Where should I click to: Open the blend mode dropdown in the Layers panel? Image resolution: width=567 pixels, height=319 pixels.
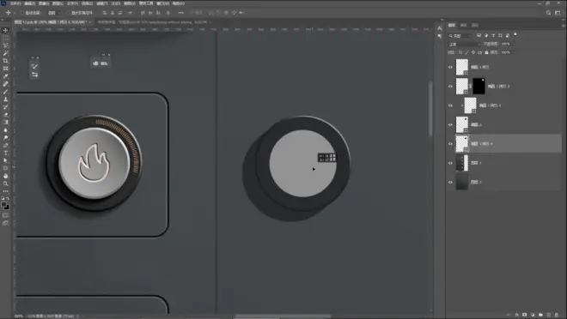coord(464,44)
